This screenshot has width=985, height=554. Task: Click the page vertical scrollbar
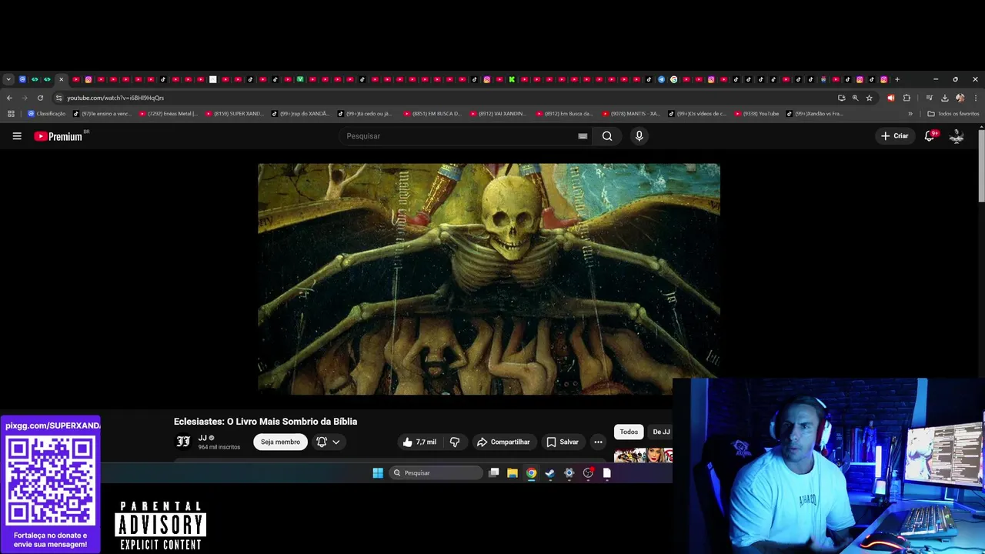(981, 165)
